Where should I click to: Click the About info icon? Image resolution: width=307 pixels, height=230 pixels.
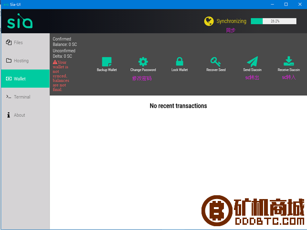(x=9, y=115)
